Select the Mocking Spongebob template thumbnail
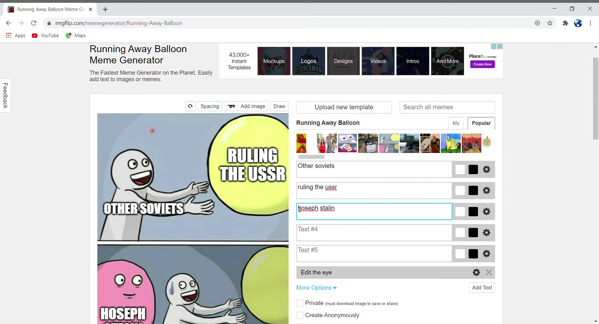The image size is (599, 324). point(451,143)
